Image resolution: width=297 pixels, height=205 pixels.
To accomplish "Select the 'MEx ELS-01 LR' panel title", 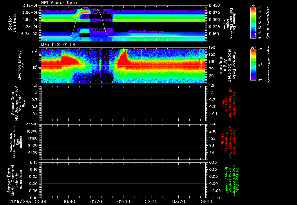I will [58, 45].
